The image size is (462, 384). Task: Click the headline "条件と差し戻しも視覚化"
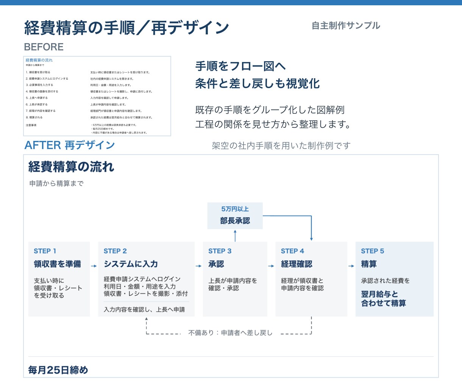pyautogui.click(x=258, y=84)
